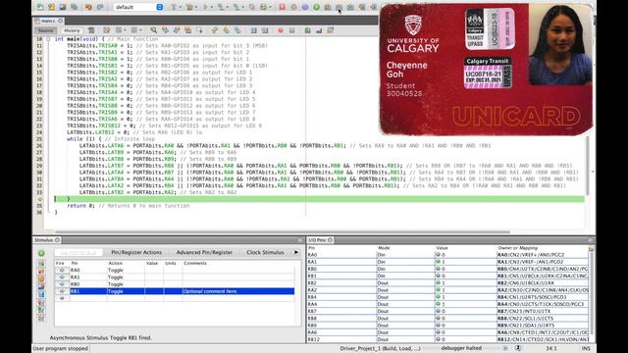
Task: Click line 34 gutter program counter arrow
Action: [39, 199]
